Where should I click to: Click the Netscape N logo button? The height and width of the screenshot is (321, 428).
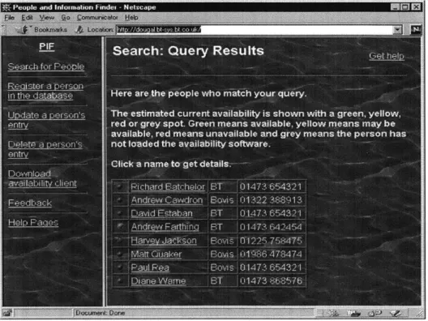(416, 29)
